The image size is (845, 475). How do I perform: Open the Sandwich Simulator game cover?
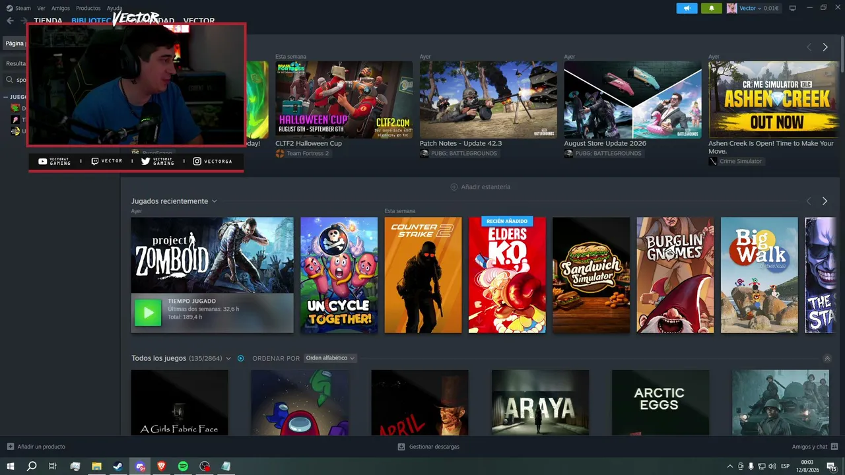pos(591,275)
